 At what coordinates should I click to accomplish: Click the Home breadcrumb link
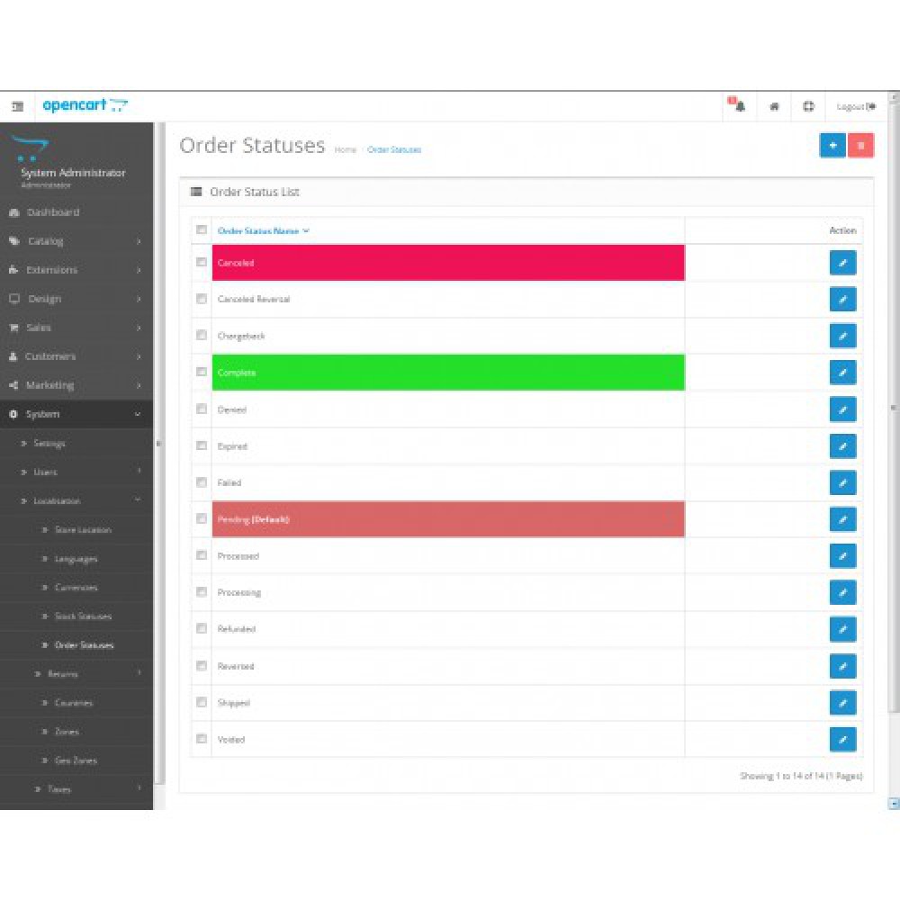click(x=346, y=149)
